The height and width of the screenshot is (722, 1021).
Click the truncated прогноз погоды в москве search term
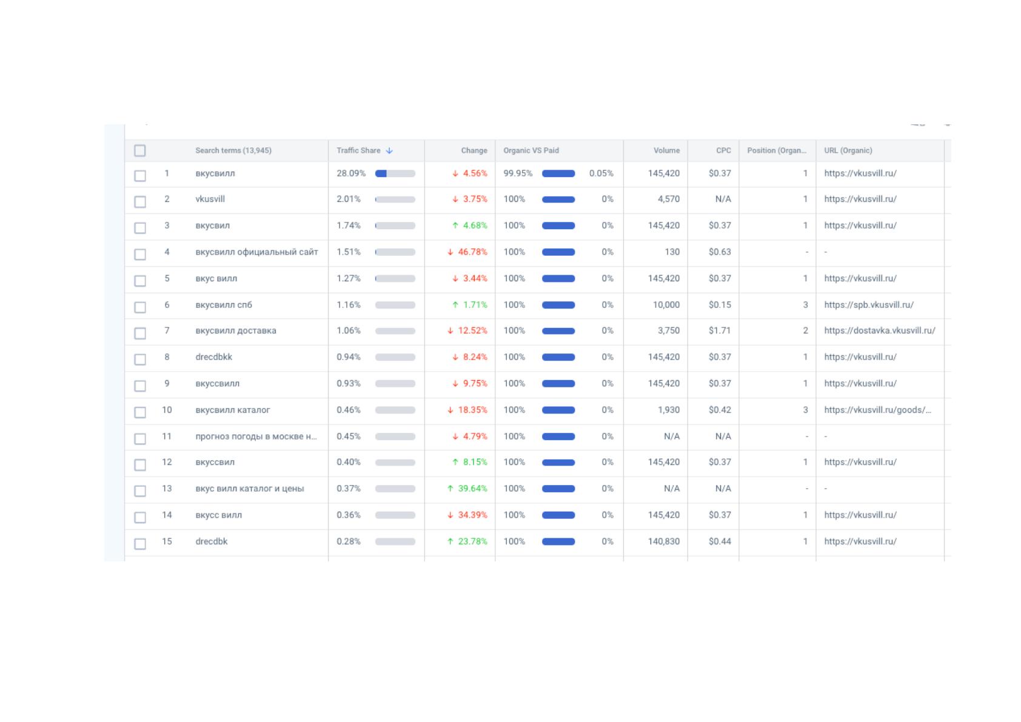point(256,436)
